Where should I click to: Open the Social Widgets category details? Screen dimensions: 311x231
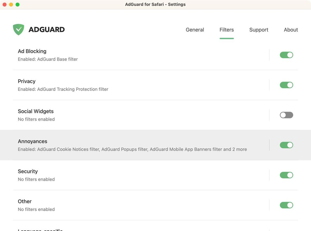tap(104, 115)
